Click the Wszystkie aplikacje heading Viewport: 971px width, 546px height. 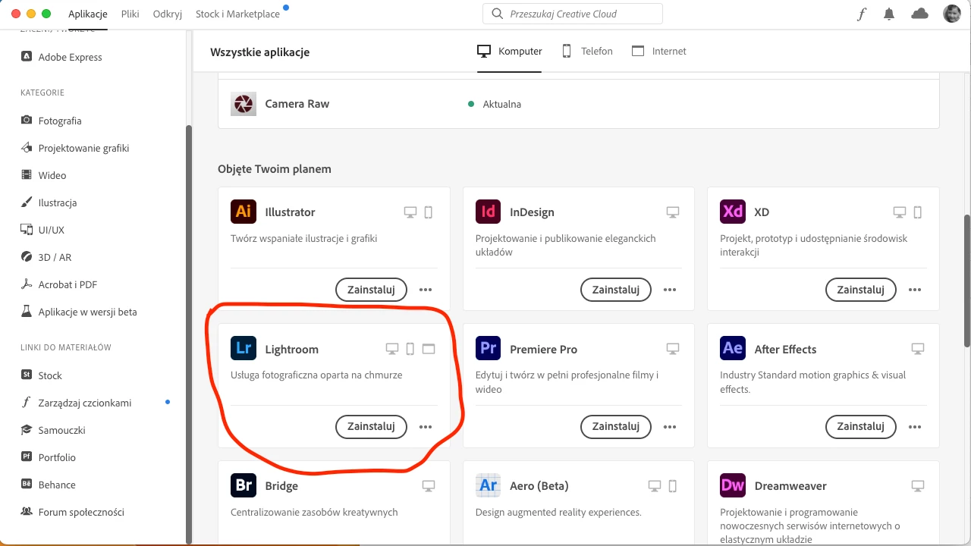pyautogui.click(x=260, y=52)
